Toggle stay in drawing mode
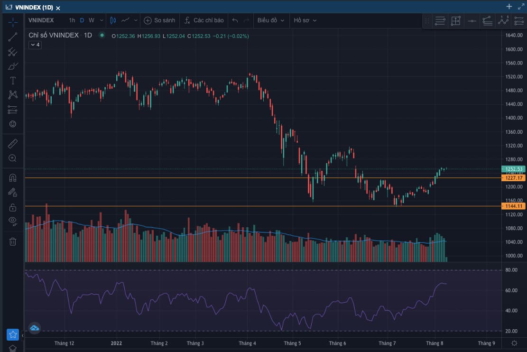The width and height of the screenshot is (527, 352). click(x=13, y=192)
